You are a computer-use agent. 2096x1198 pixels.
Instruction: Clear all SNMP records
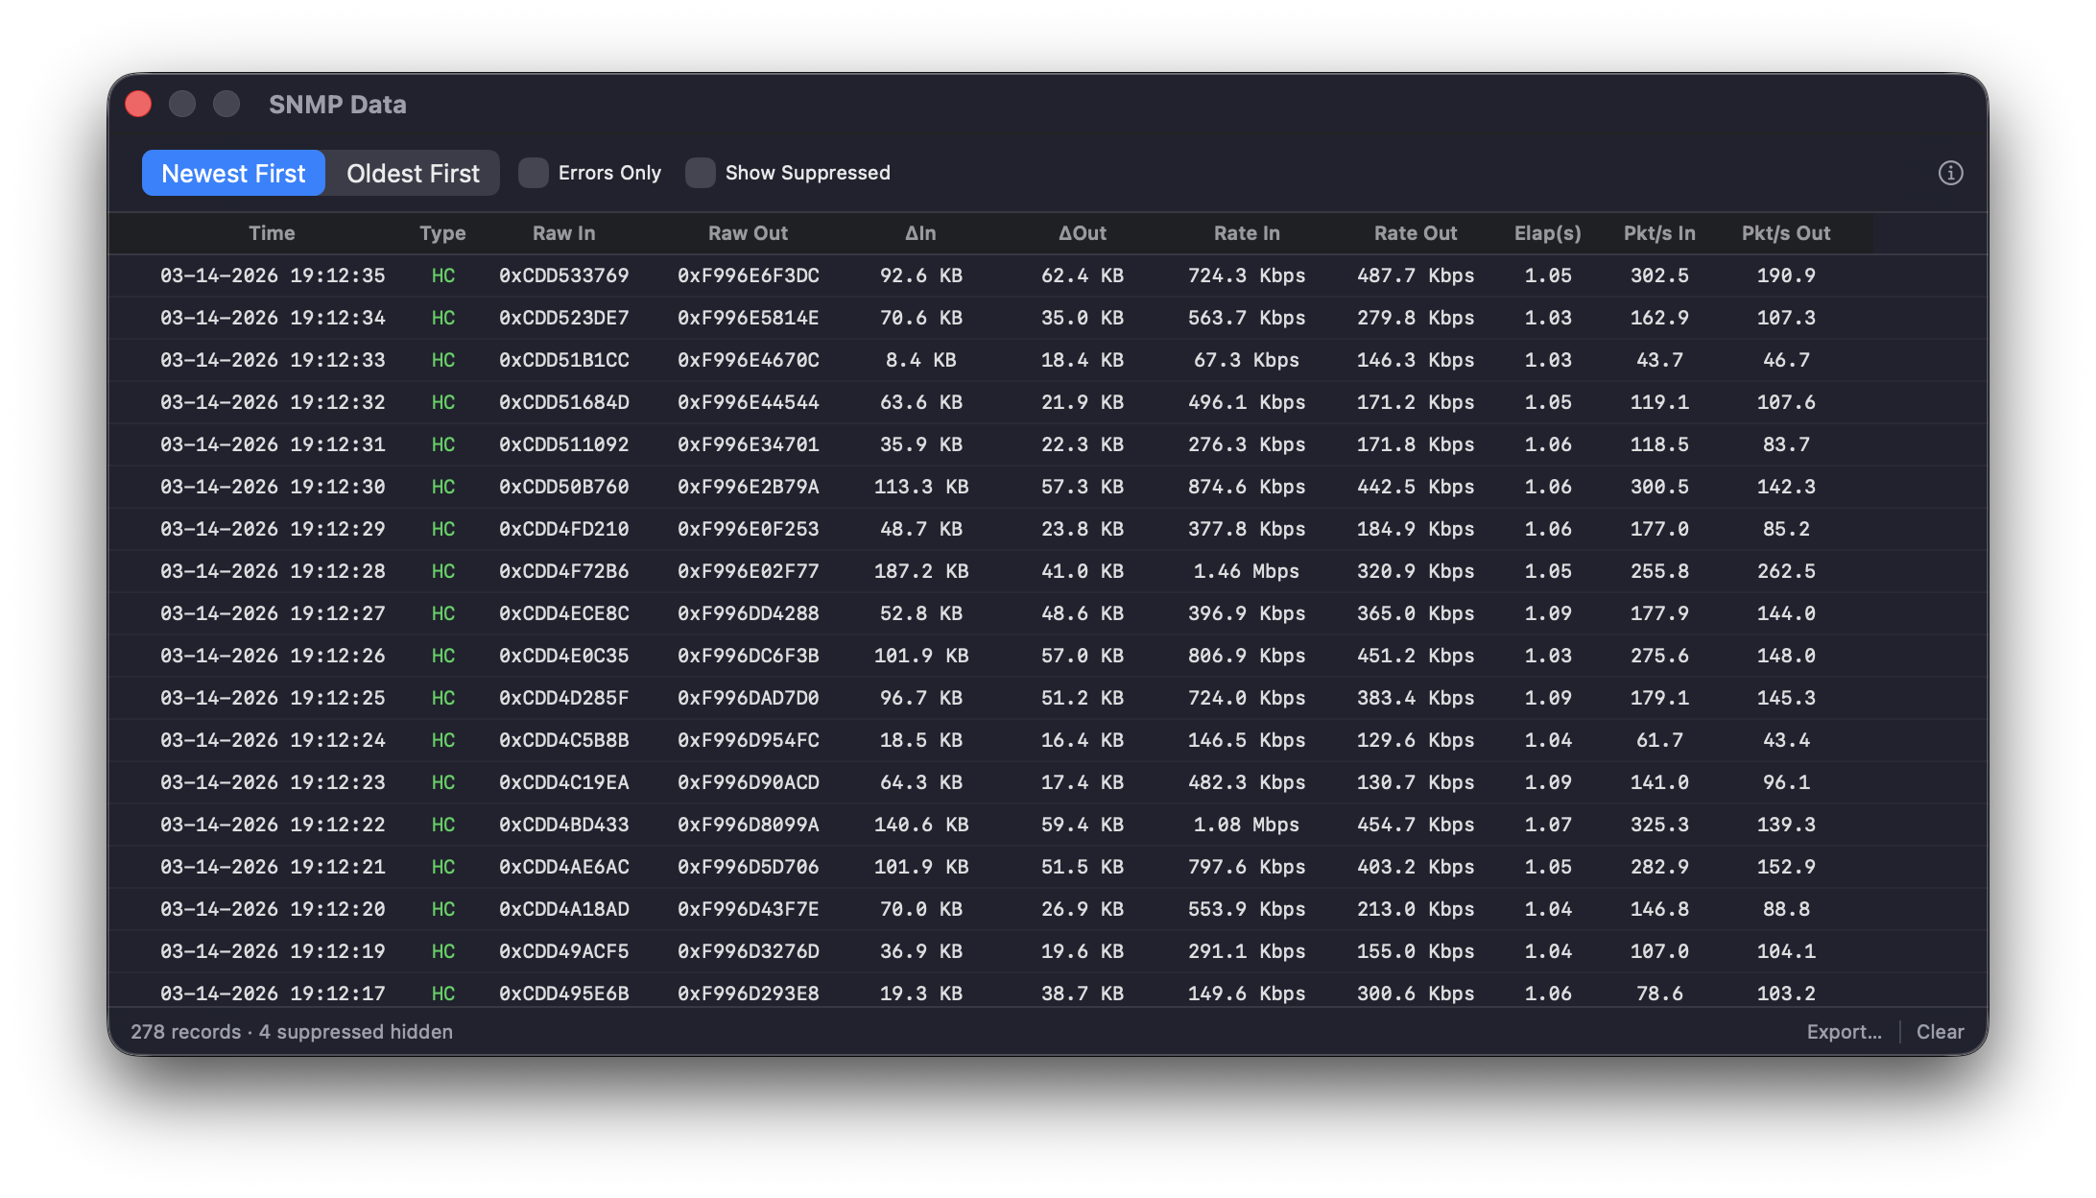[x=1940, y=1031]
